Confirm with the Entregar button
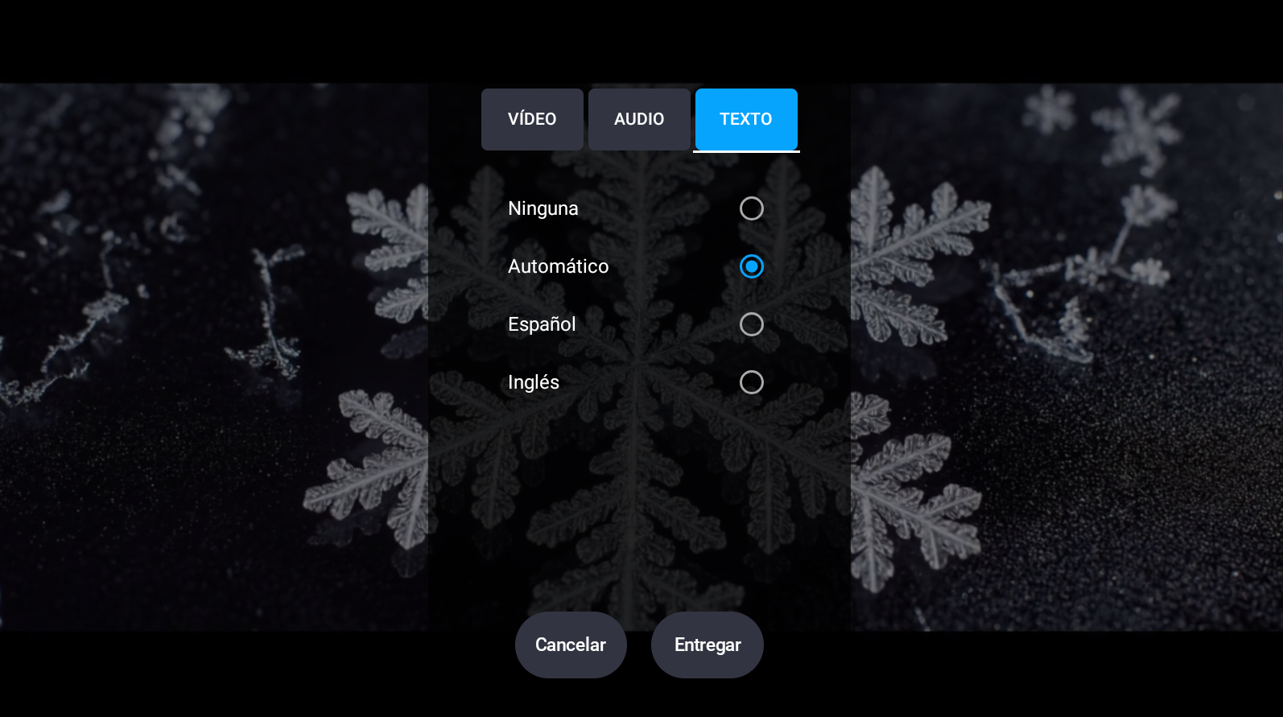The image size is (1283, 717). pyautogui.click(x=708, y=645)
